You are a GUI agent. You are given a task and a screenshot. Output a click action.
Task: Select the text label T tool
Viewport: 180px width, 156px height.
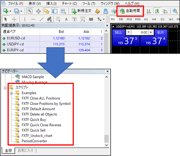click(x=75, y=19)
